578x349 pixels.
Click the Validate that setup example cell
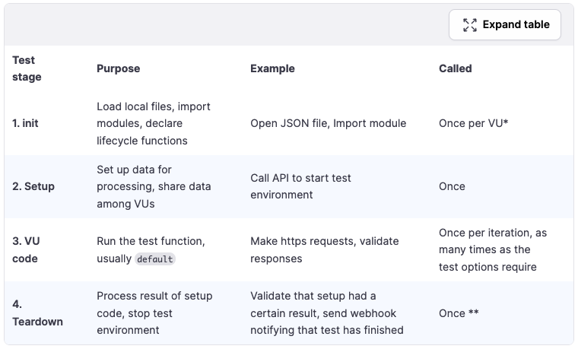pyautogui.click(x=326, y=313)
